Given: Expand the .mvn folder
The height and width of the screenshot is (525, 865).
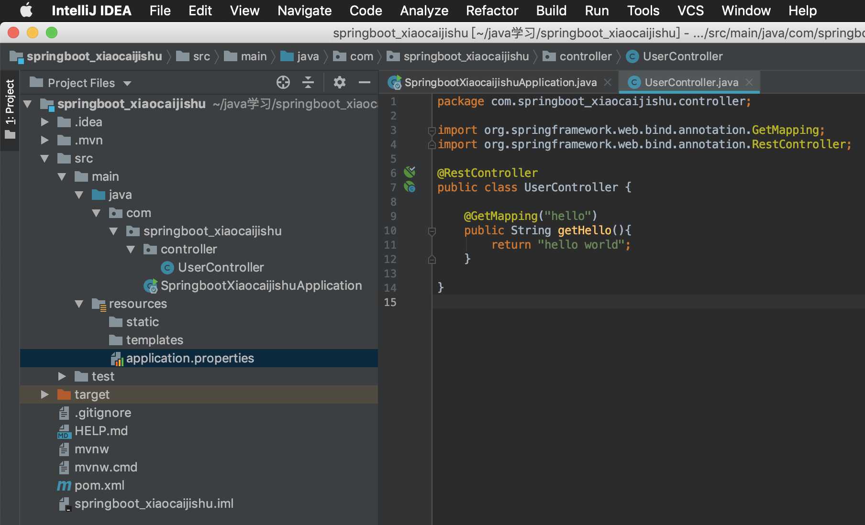Looking at the screenshot, I should (44, 140).
